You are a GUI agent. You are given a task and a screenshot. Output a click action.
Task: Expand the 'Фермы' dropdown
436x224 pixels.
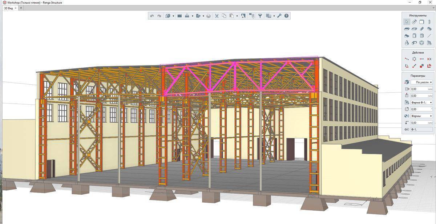point(421,116)
